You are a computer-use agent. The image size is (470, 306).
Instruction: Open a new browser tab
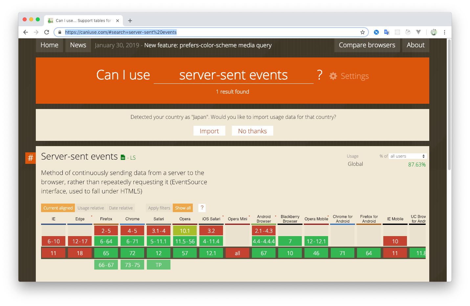[x=130, y=21]
